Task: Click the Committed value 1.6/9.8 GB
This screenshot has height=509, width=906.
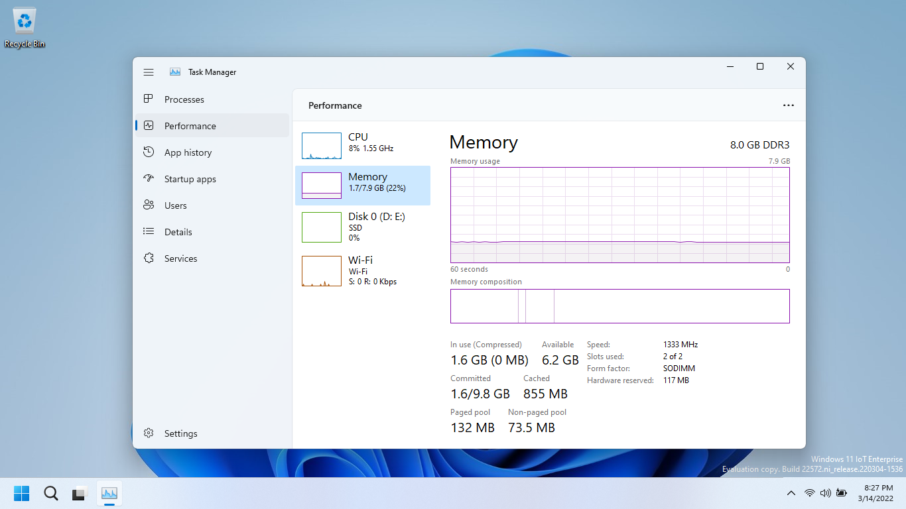Action: click(x=480, y=394)
